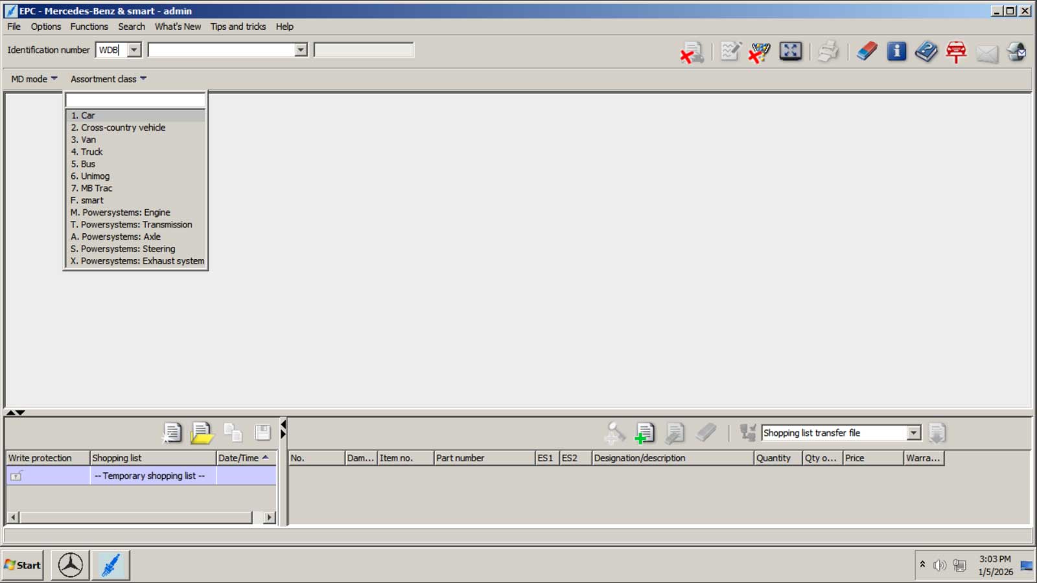Open shopping list yellow folder icon
This screenshot has width=1037, height=583.
coord(202,433)
